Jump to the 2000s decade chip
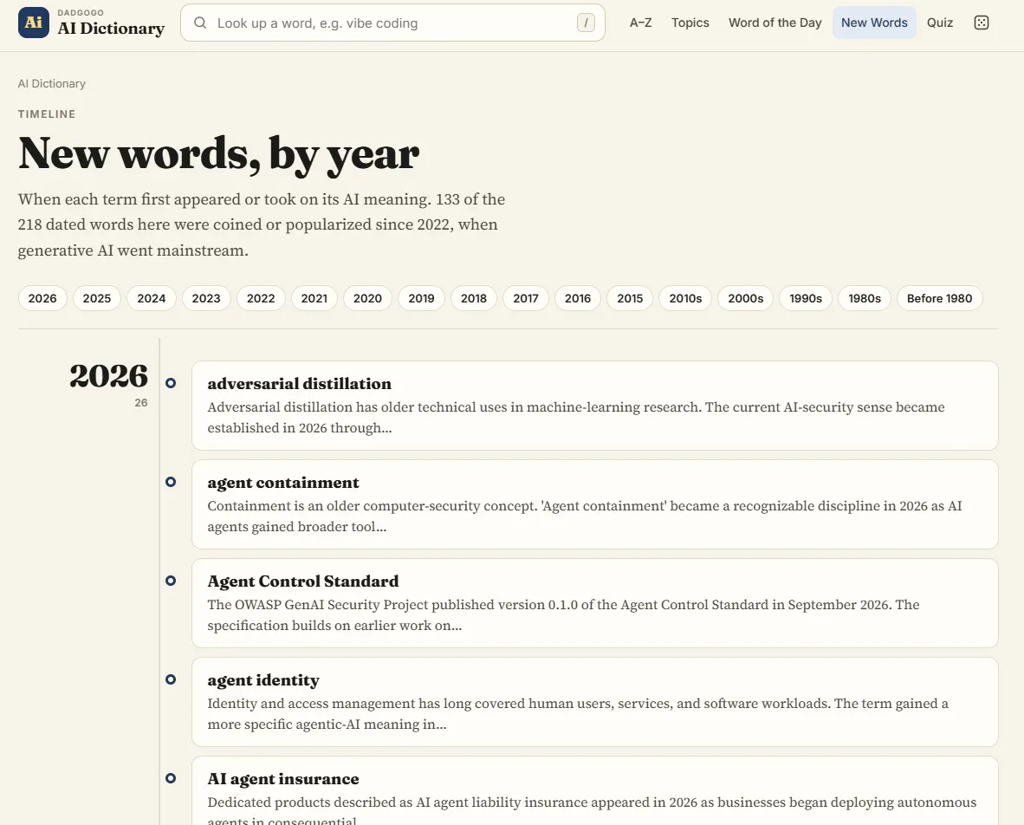The height and width of the screenshot is (825, 1024). coord(746,298)
